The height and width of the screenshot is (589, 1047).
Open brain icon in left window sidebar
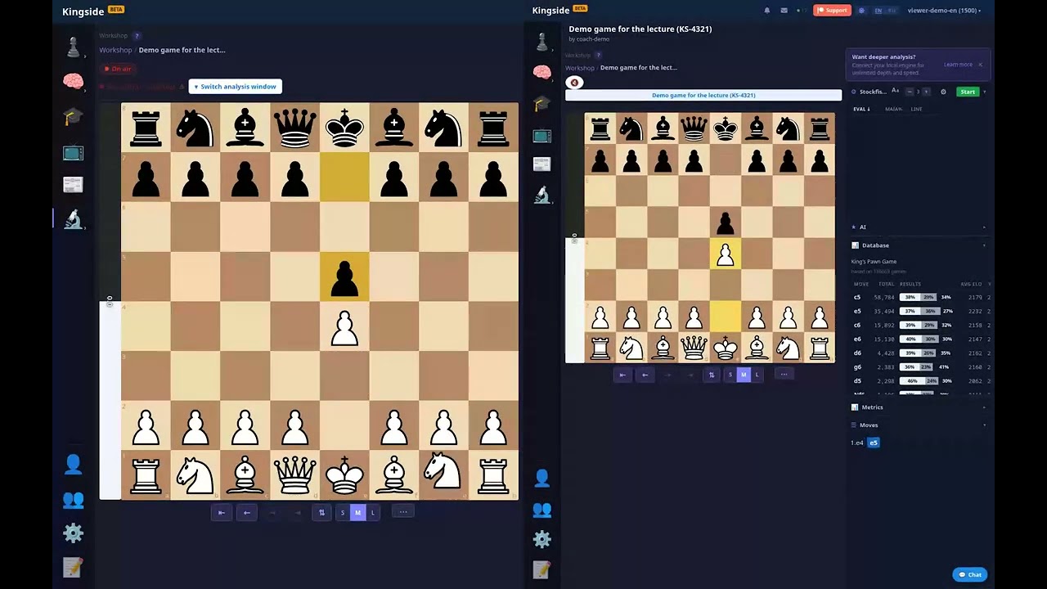pyautogui.click(x=74, y=82)
